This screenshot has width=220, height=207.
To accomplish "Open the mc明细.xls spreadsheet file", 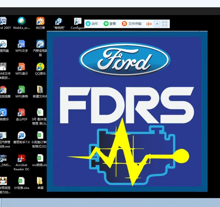I will (x=40, y=160).
